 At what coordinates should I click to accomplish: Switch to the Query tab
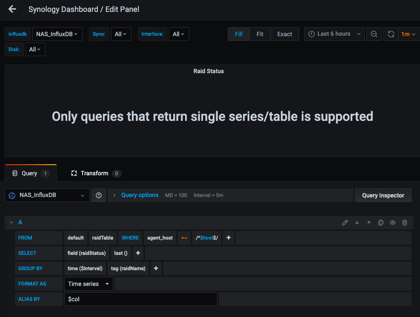click(x=31, y=173)
